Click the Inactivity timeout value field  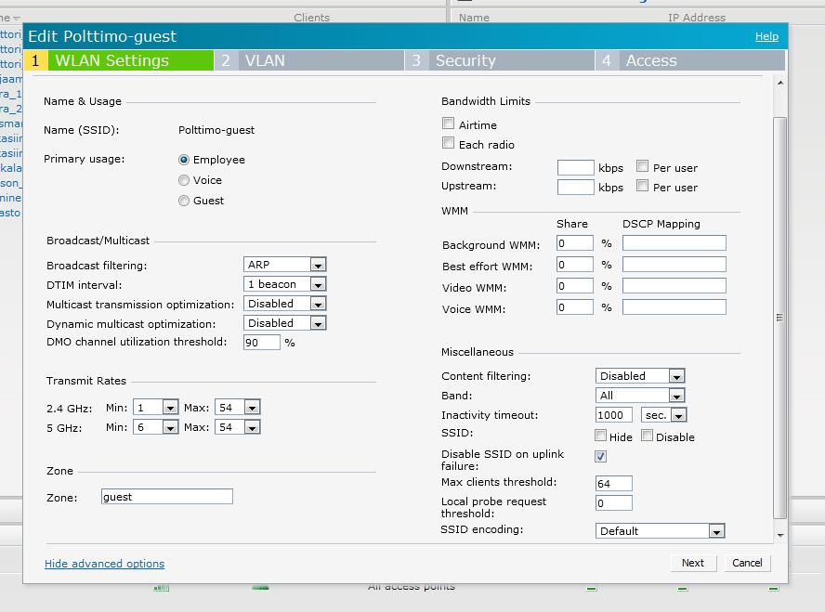[614, 415]
